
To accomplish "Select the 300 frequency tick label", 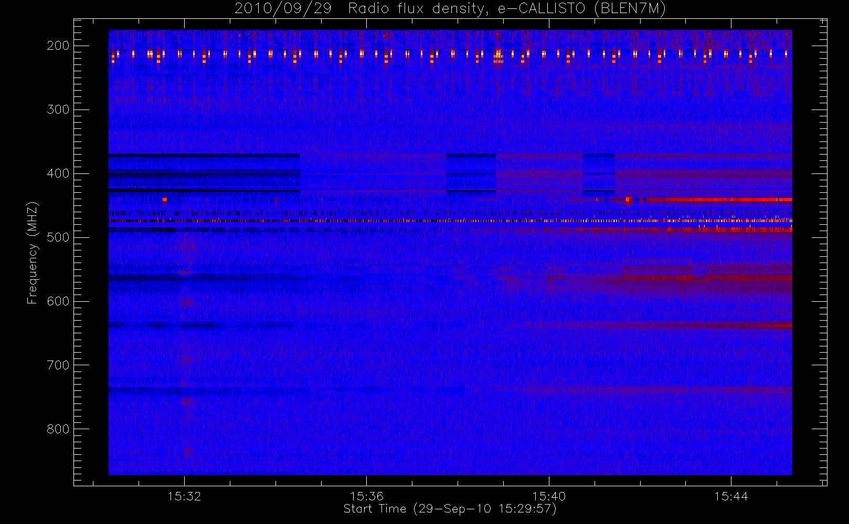I will click(58, 110).
